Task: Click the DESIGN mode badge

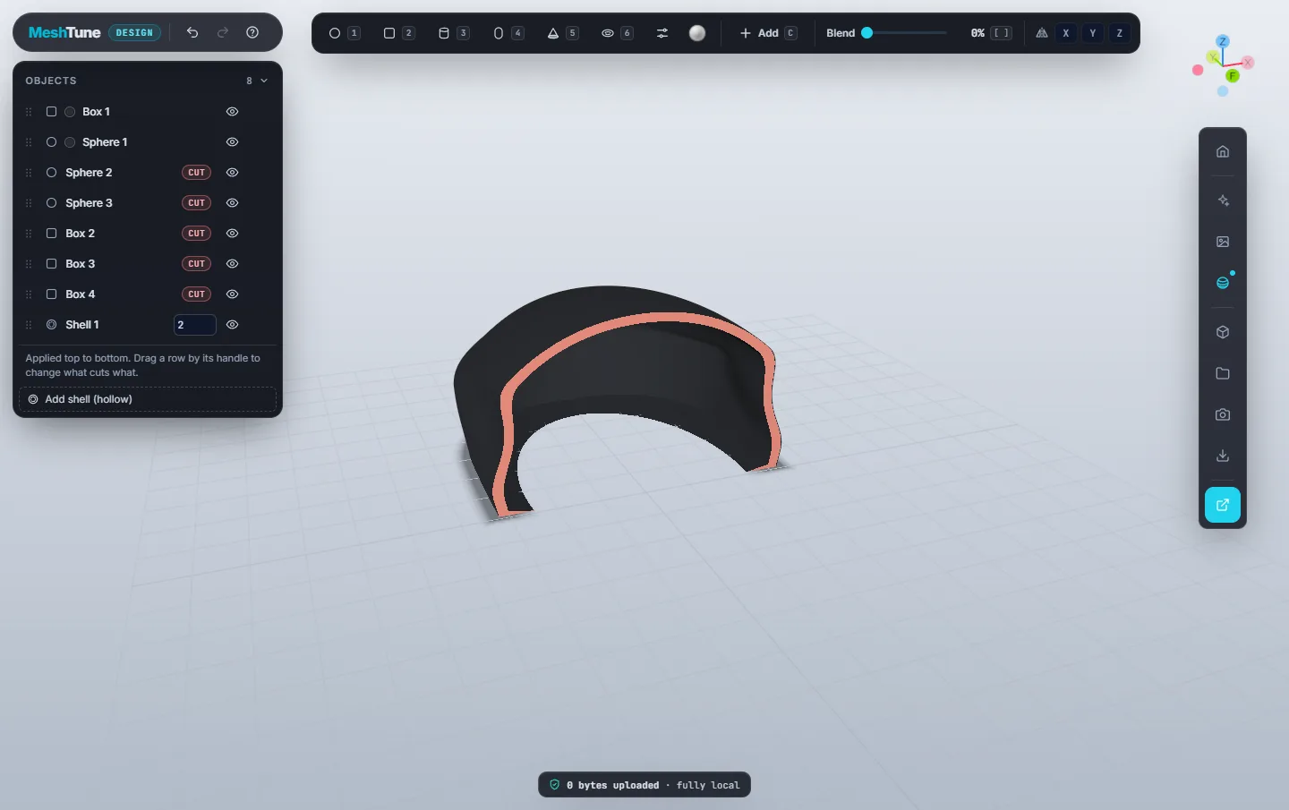Action: pos(134,32)
